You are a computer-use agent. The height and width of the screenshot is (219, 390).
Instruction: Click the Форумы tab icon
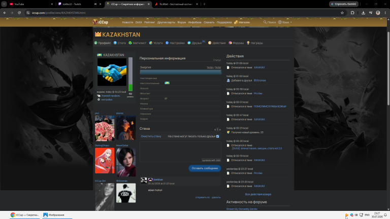pos(231,43)
